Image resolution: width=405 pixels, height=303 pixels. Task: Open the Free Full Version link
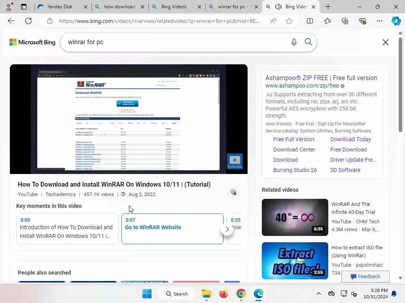(x=293, y=139)
